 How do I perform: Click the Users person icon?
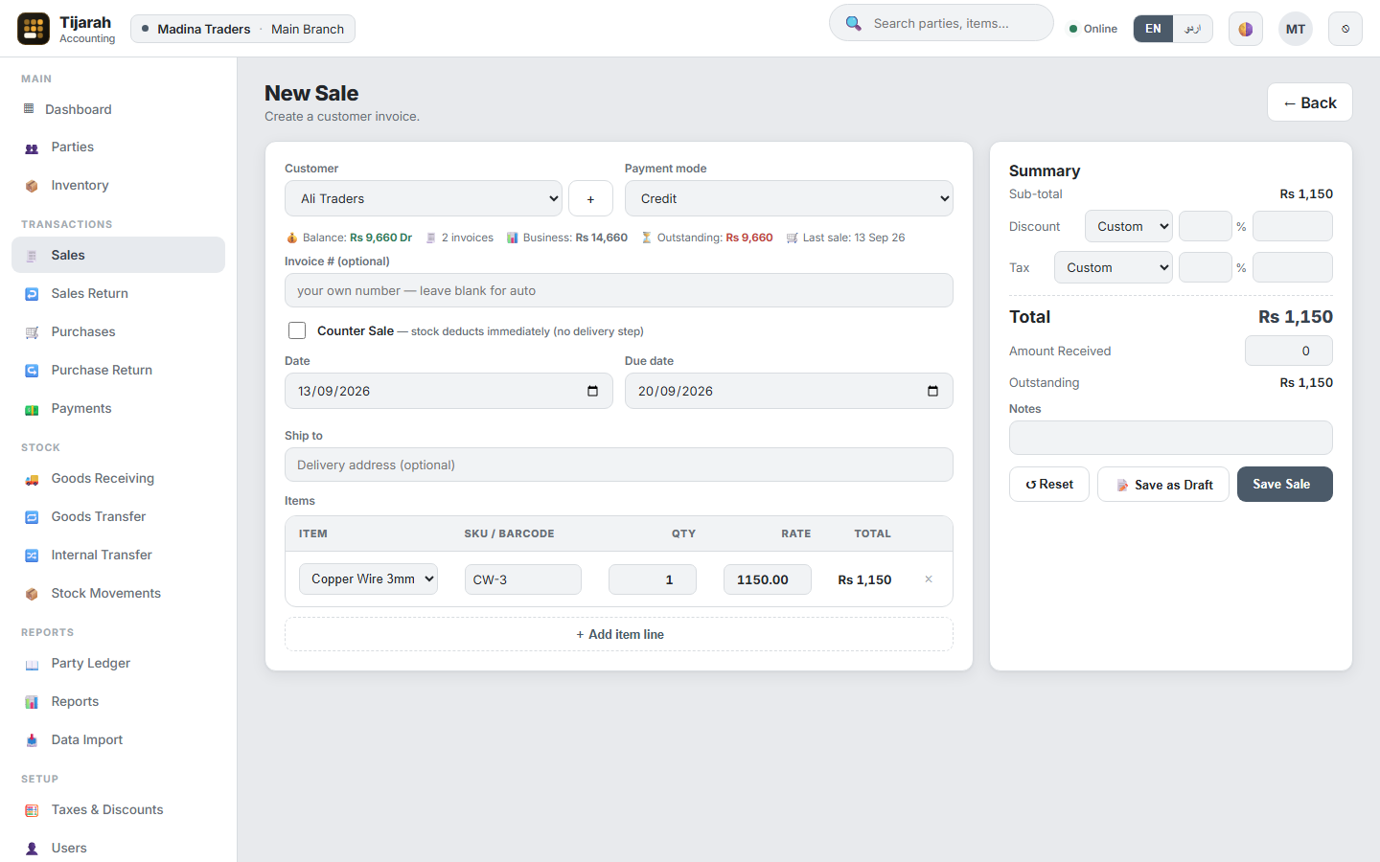[32, 849]
